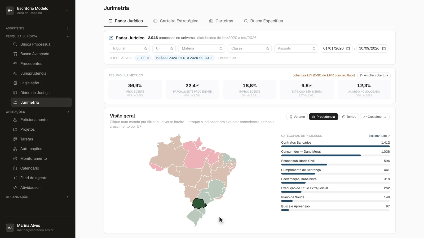
Task: Open Feed do agente
Action: point(41,178)
